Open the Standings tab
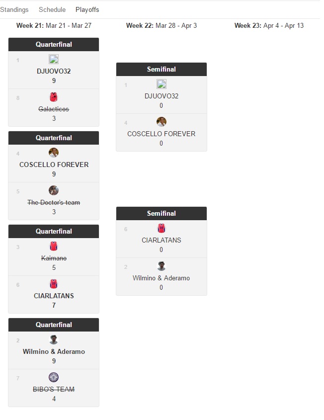The width and height of the screenshot is (324, 420). pos(14,9)
